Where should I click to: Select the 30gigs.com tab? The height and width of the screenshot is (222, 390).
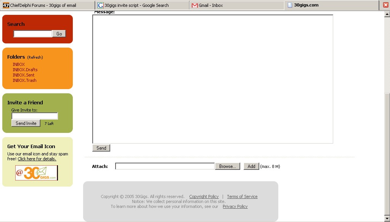tap(331, 5)
